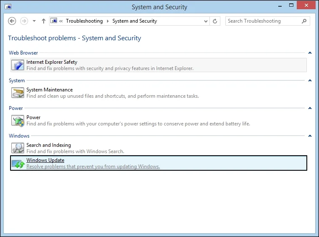Navigate to Troubleshooting breadcrumb

coord(84,21)
